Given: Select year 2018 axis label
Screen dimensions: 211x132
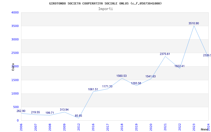Looking at the screenshot, I should (x=122, y=127).
